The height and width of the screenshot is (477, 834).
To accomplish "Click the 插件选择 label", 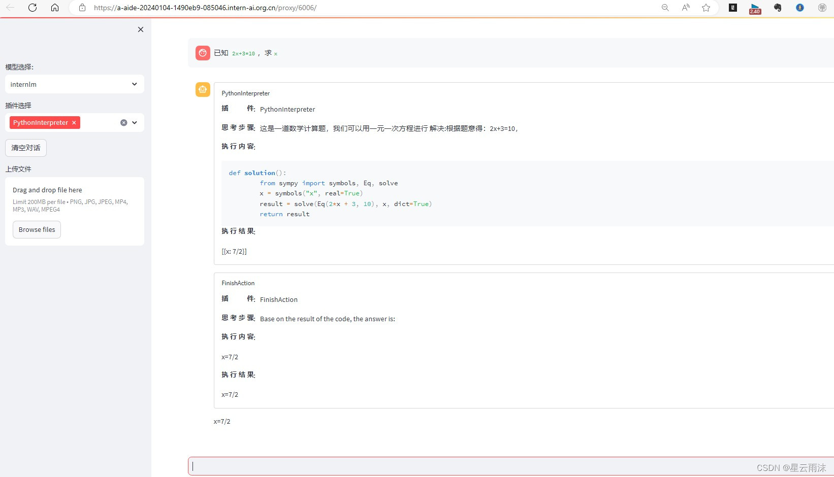I will (18, 106).
